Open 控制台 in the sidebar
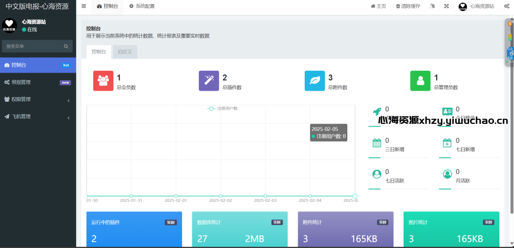 point(38,65)
